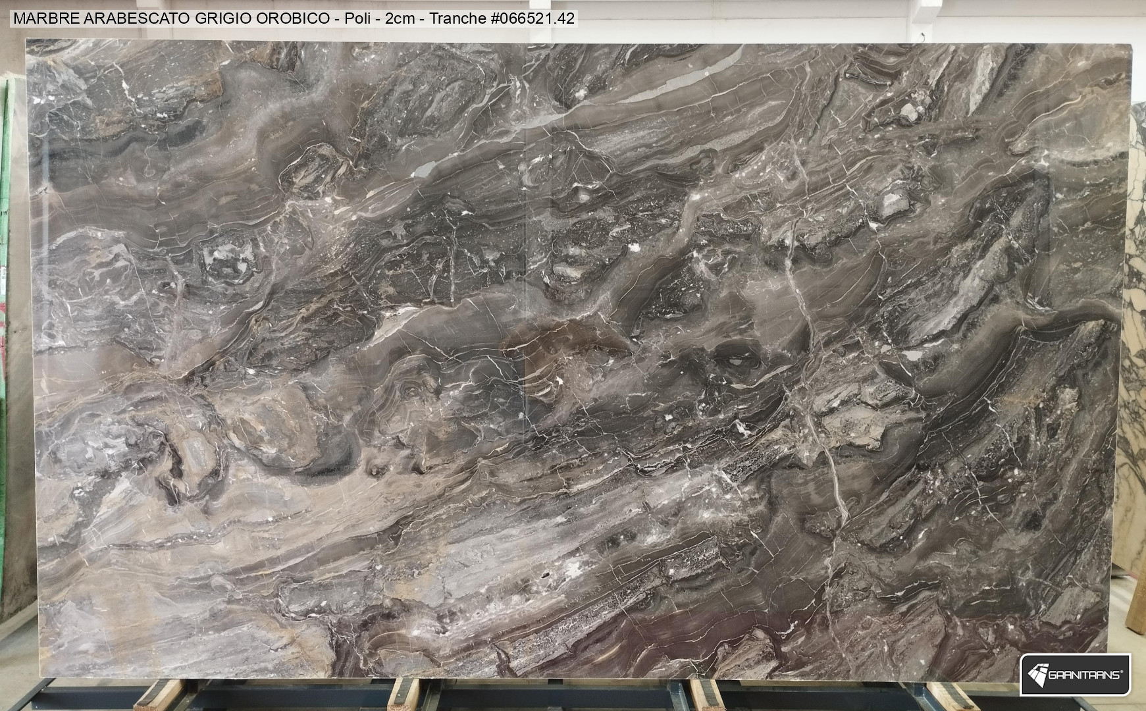This screenshot has height=711, width=1146.
Task: Click the 2cm thickness in the caption
Action: [400, 18]
